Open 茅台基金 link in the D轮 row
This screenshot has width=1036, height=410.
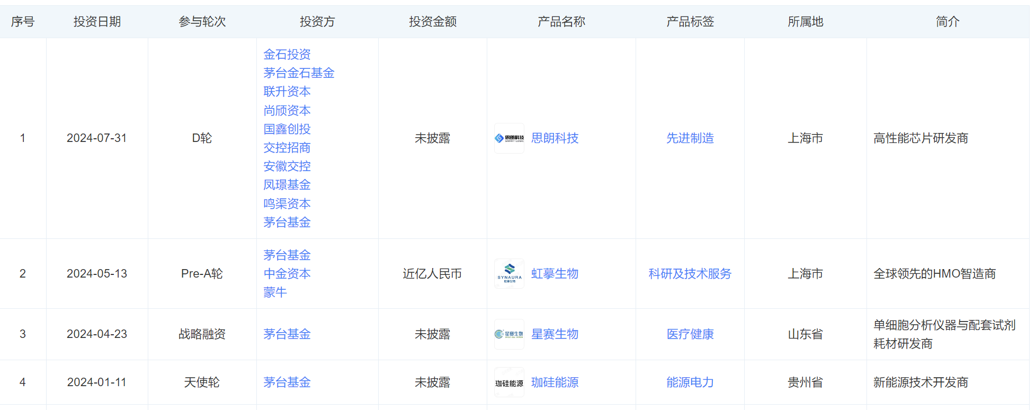tap(287, 222)
